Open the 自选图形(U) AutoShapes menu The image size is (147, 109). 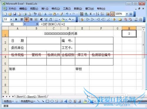click(x=28, y=101)
